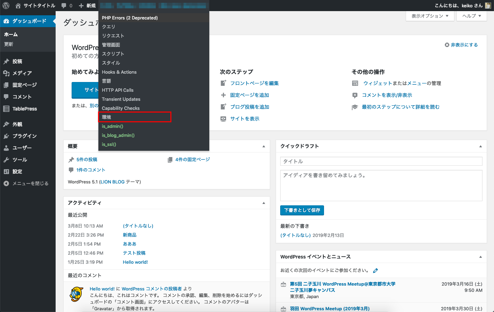Open 最初のステップについて詳細を読む link
494x312 pixels.
[x=400, y=107]
